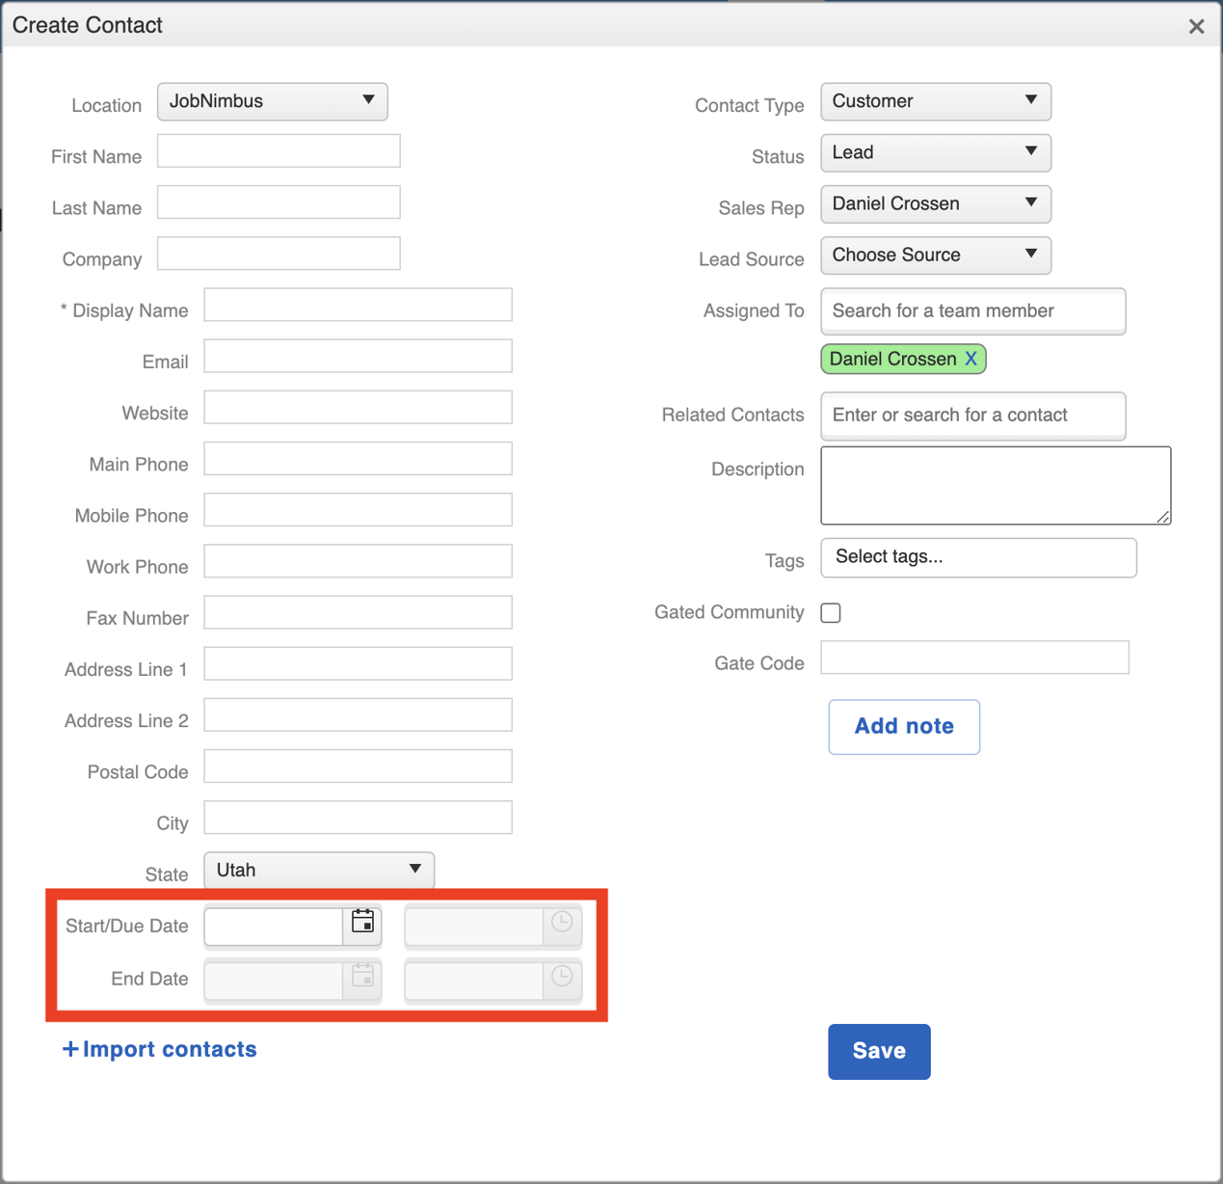Click the Add note button
This screenshot has height=1184, width=1223.
click(903, 726)
